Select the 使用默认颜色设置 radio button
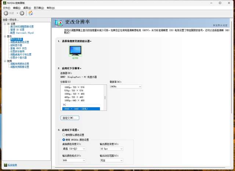Image resolution: width=235 pixels, height=171 pixels. pyautogui.click(x=64, y=135)
